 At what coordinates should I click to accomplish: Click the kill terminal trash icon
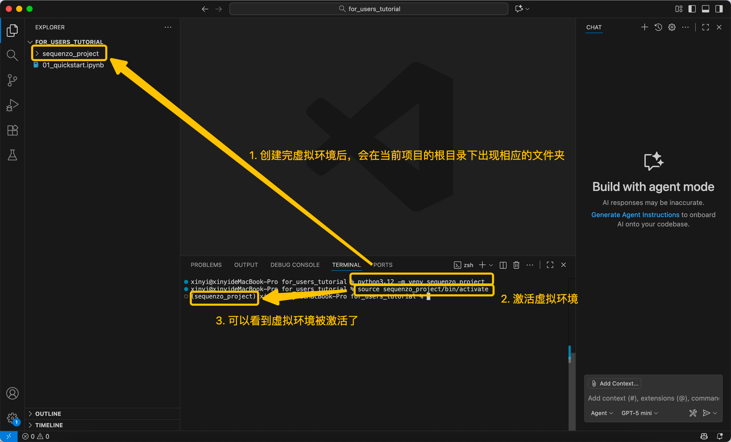coord(516,265)
